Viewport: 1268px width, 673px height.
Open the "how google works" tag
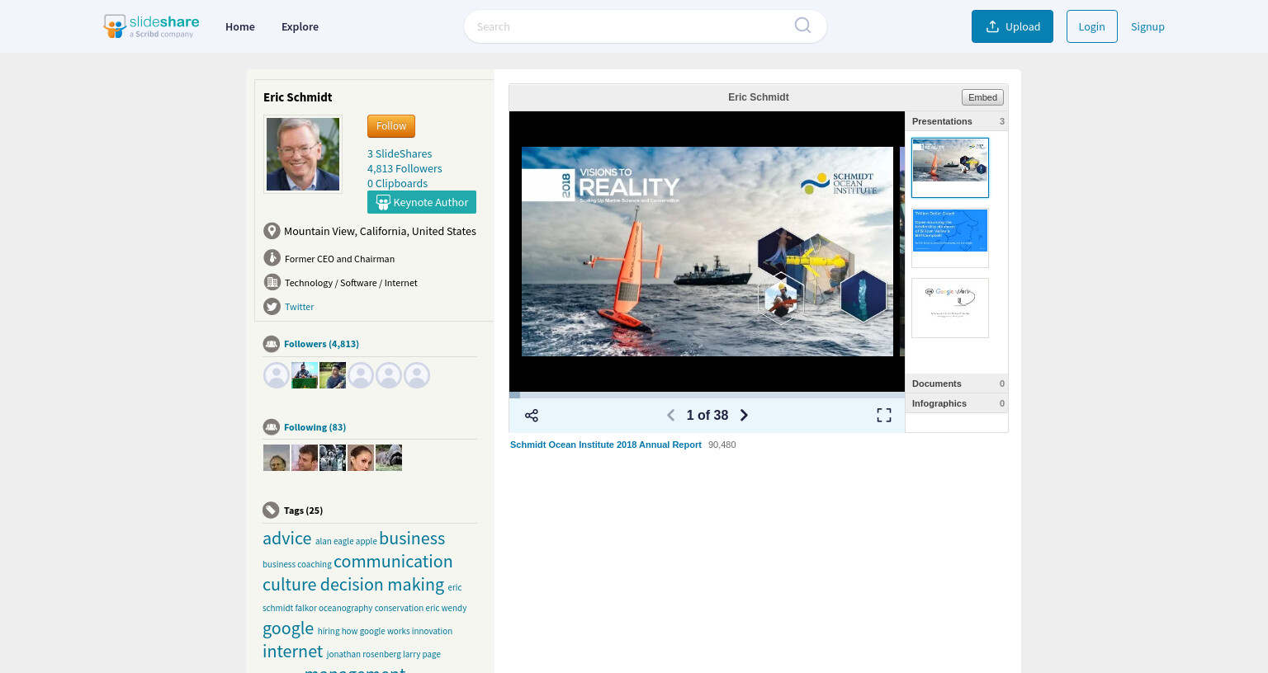(376, 631)
